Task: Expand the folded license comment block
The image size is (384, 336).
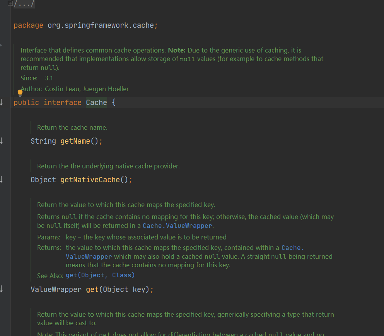Action: click(x=10, y=3)
